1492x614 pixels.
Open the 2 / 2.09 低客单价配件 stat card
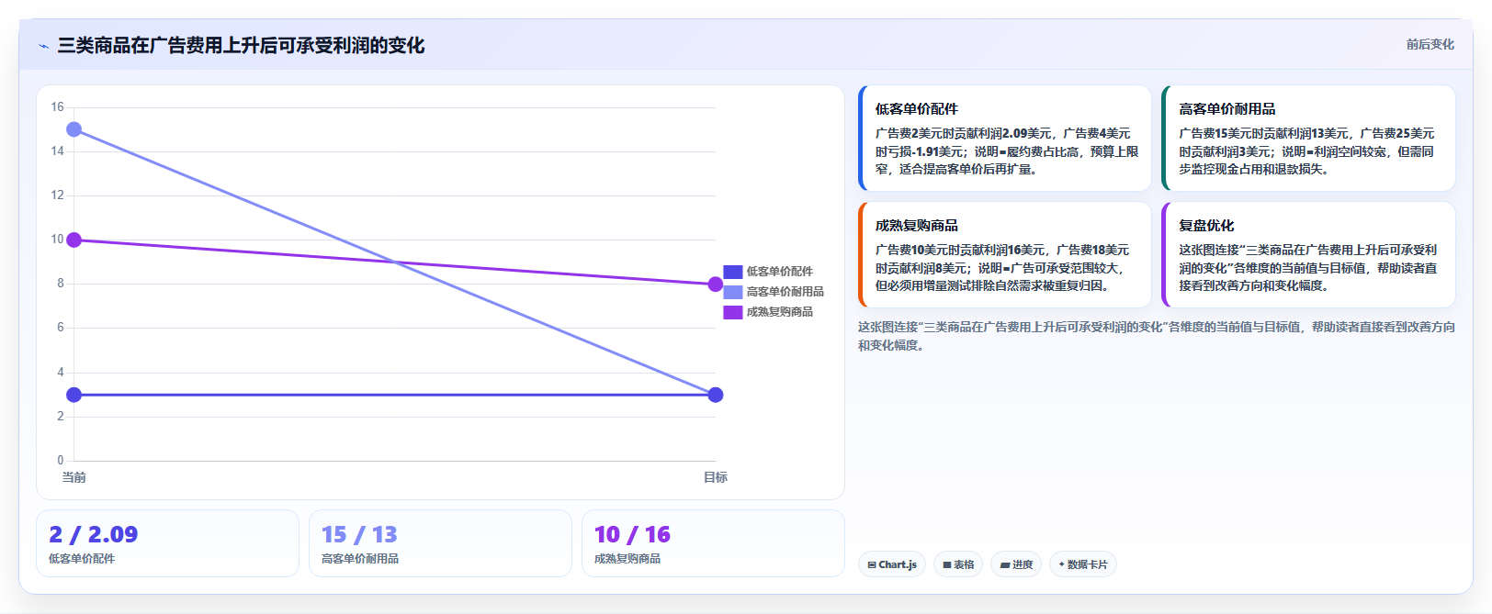tap(167, 543)
